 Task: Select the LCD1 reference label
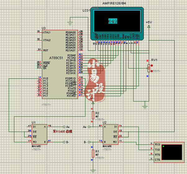click(x=86, y=11)
